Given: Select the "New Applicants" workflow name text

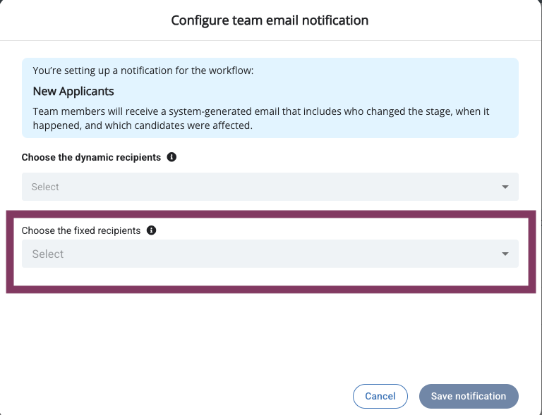Looking at the screenshot, I should pyautogui.click(x=73, y=92).
